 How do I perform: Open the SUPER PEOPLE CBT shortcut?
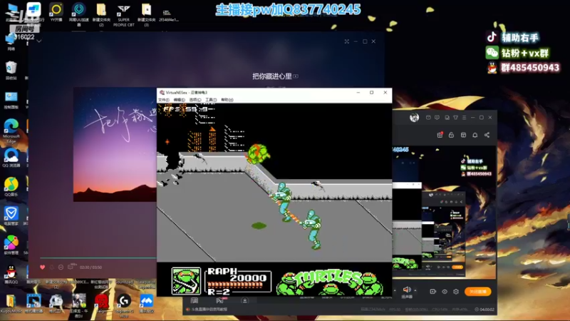click(123, 14)
